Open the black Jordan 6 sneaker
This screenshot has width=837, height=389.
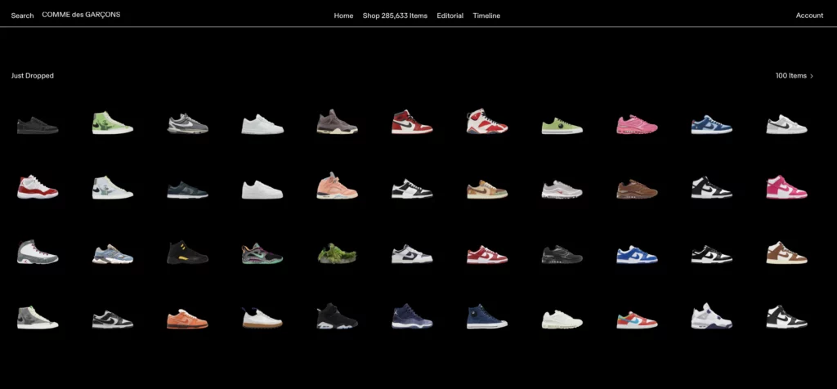click(x=337, y=316)
